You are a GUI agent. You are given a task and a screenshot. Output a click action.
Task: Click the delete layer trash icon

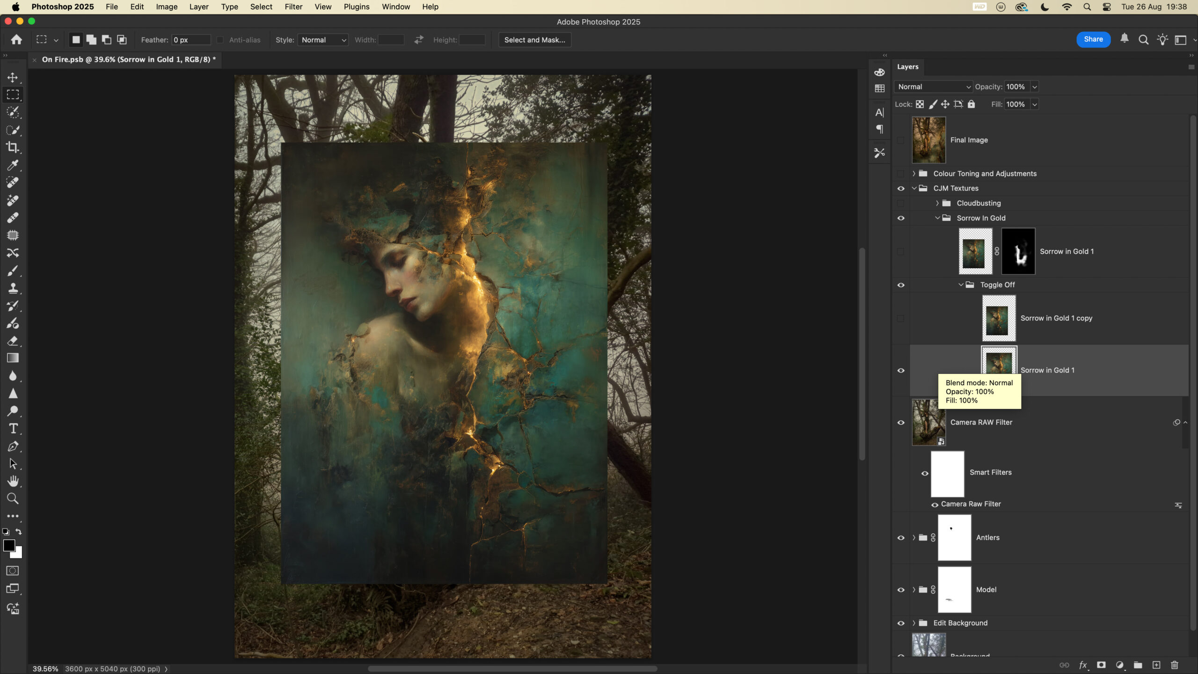1174,665
